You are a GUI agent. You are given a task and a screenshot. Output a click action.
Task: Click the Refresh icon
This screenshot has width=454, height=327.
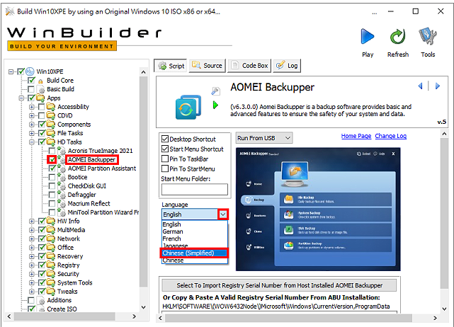tap(397, 37)
